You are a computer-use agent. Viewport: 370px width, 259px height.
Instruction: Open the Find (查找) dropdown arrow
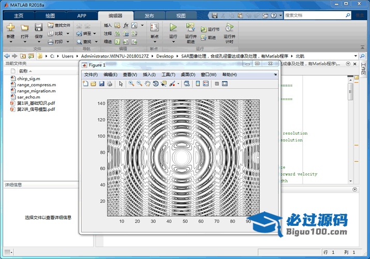tap(95, 41)
